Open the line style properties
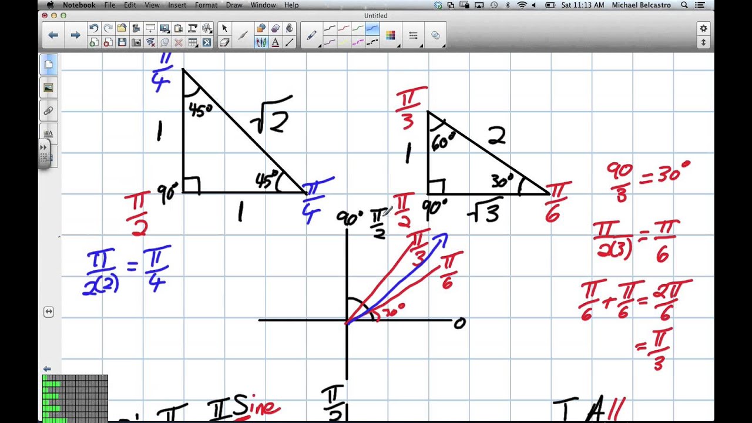Viewport: 752px width, 423px height. click(x=413, y=35)
